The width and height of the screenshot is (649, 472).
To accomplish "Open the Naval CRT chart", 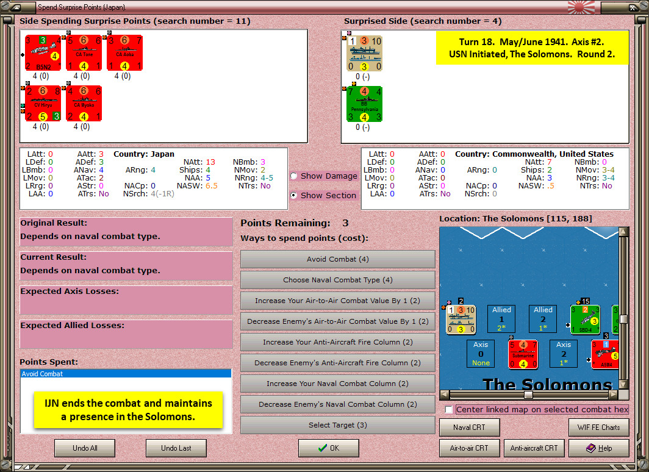I will coord(470,427).
